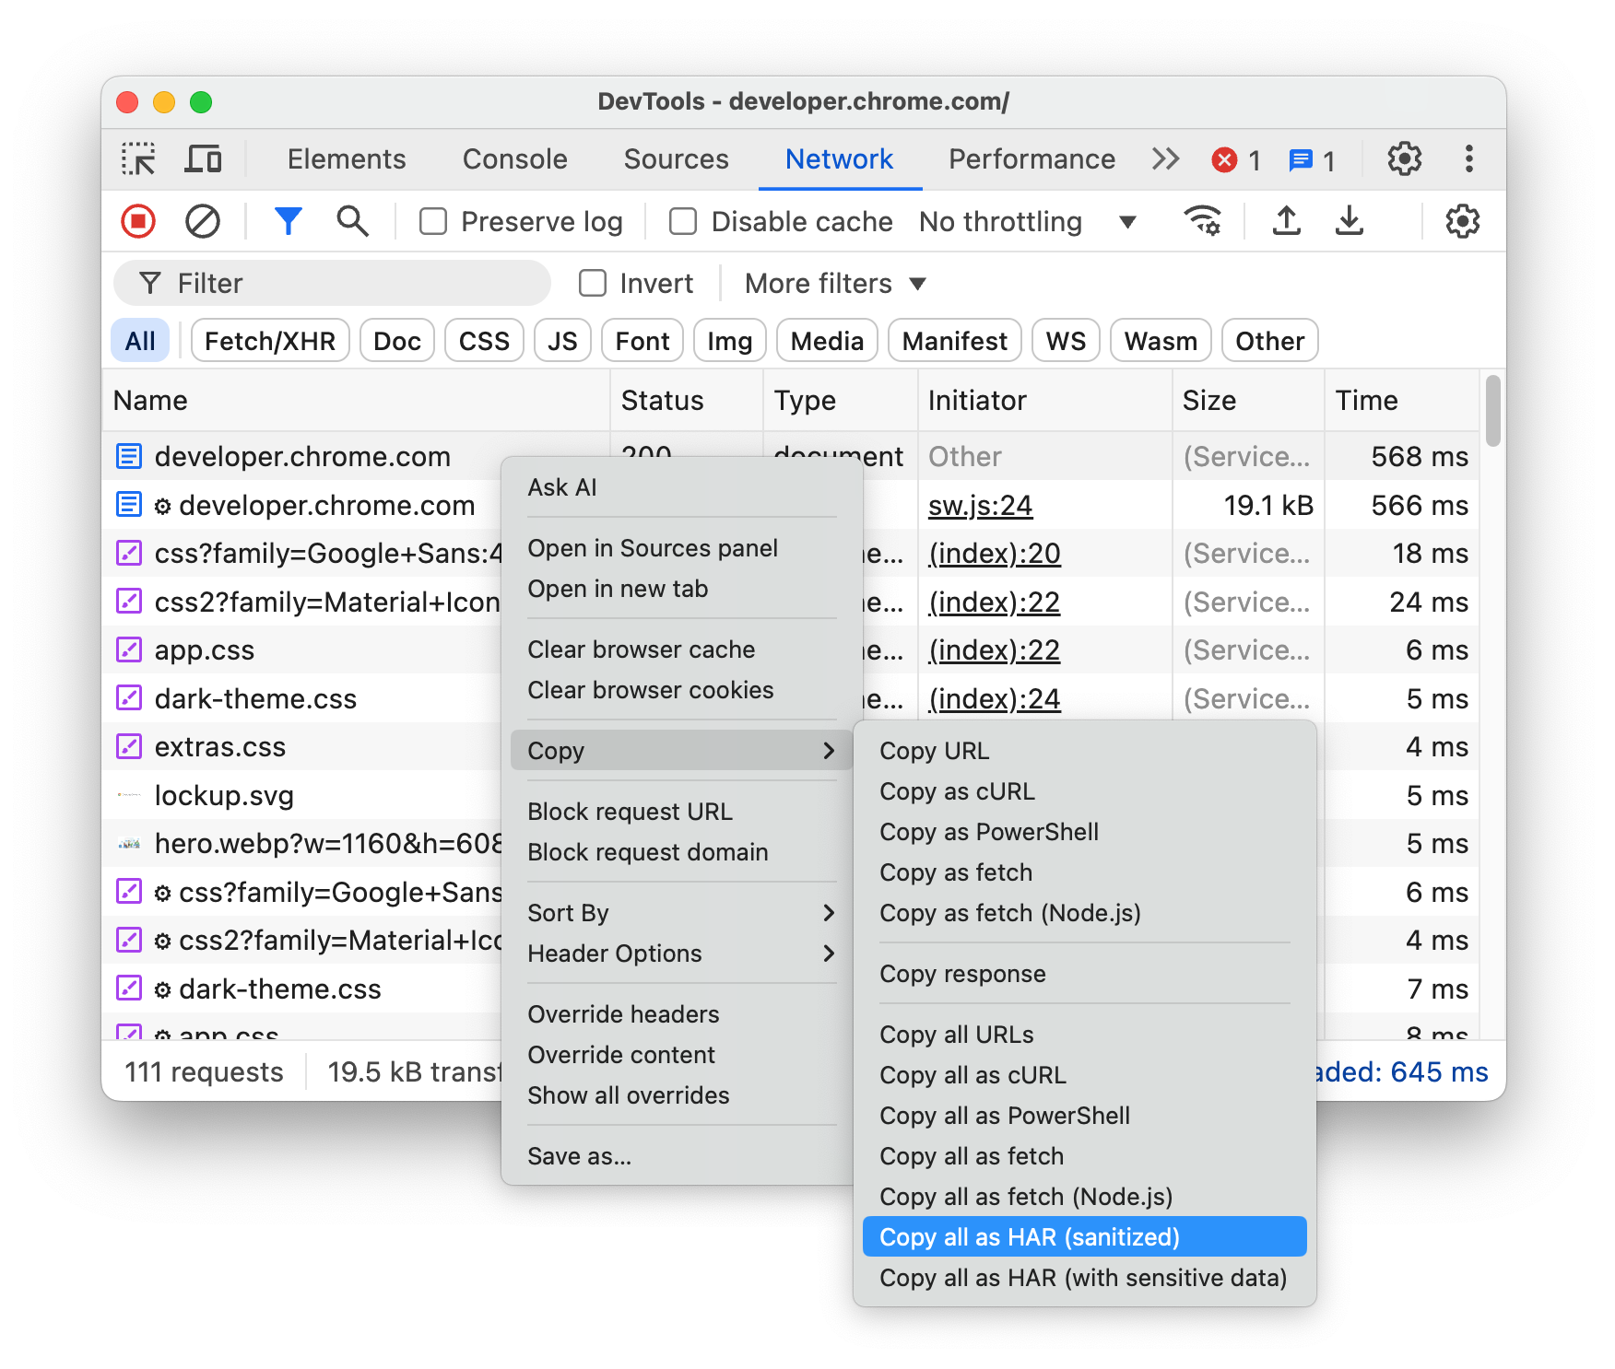
Task: Open network conditions settings
Action: [x=1202, y=221]
